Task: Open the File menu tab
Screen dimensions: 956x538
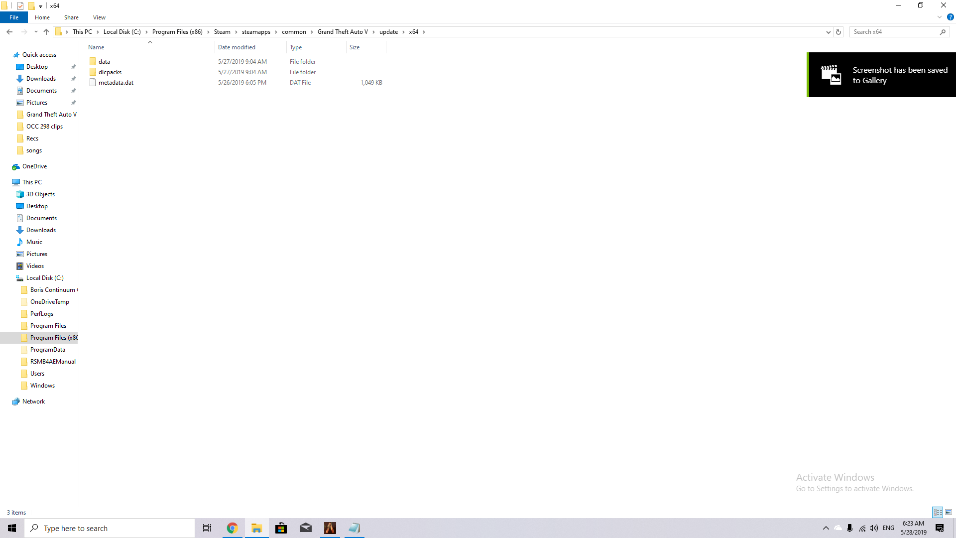Action: [x=14, y=17]
